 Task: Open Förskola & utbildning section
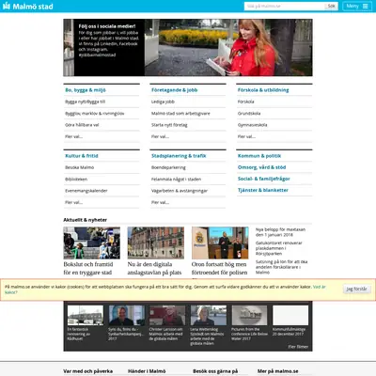click(x=263, y=90)
